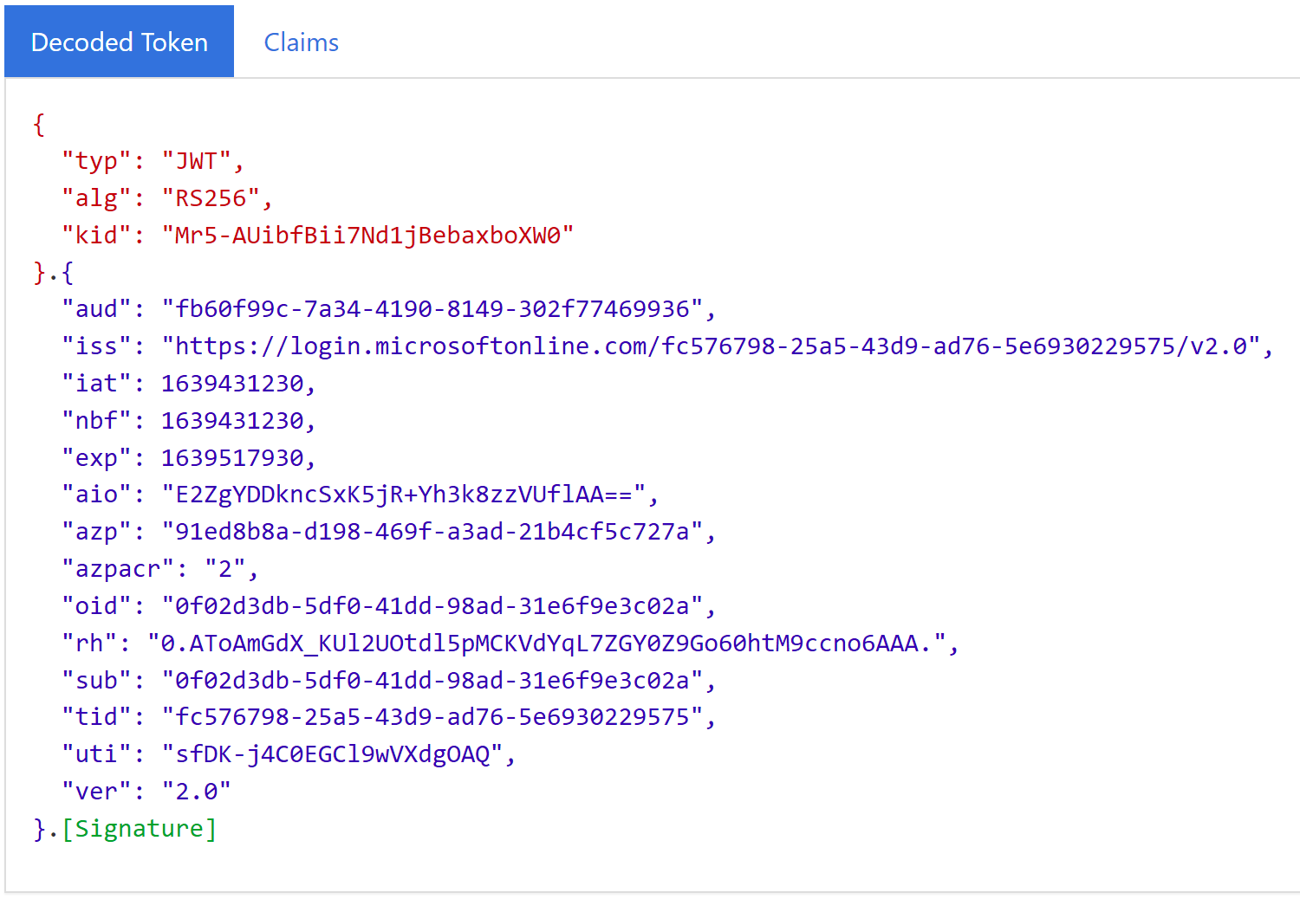This screenshot has height=899, width=1300.
Task: Click the "ver" 2.0 version line
Action: tap(146, 792)
